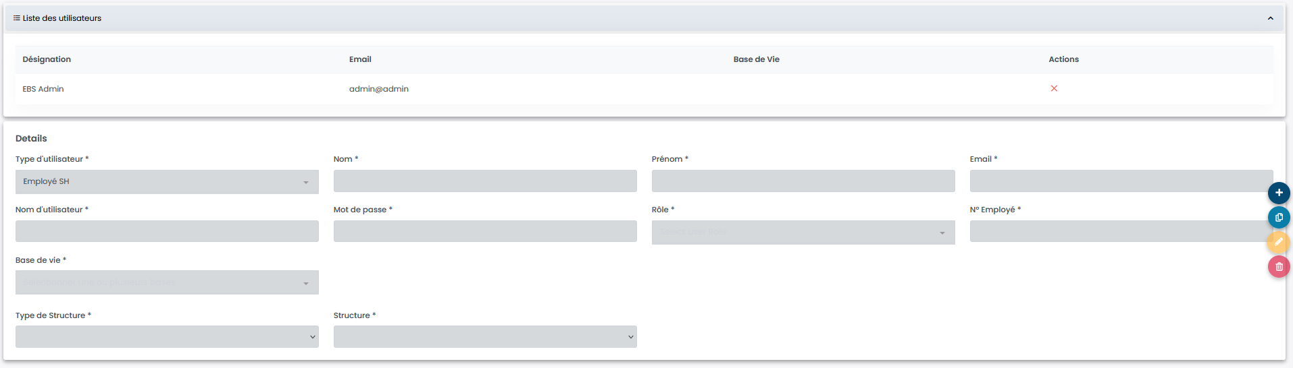Focus the Prénom text field
Viewport: 1293px width, 368px height.
[803, 181]
